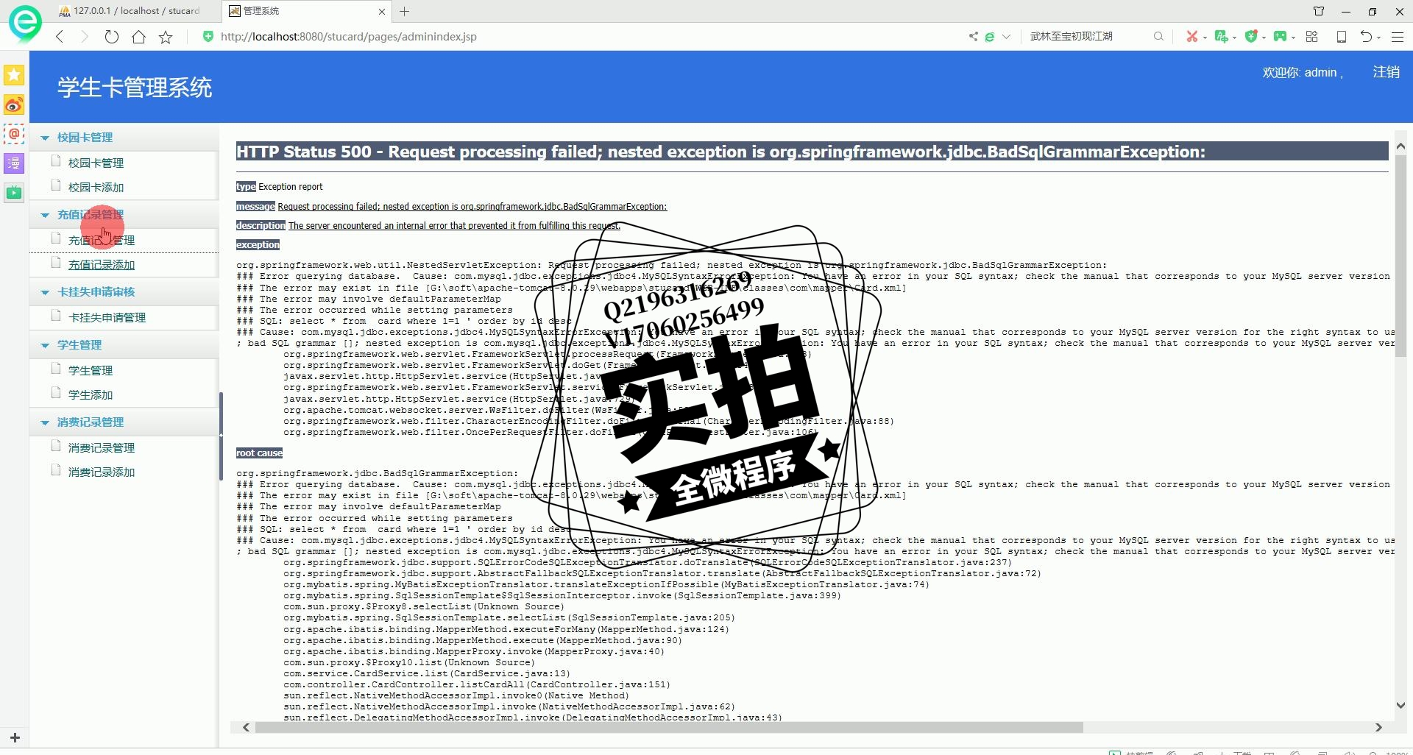Click the 注销 logout link

1386,72
